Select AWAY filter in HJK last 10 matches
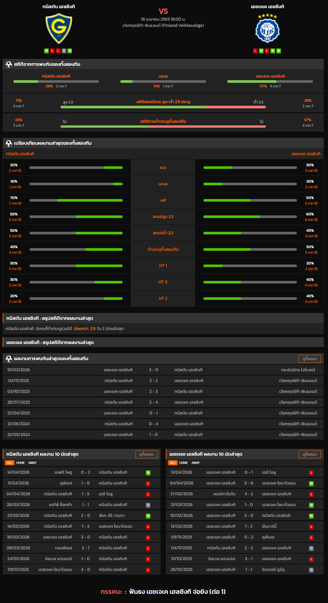Image resolution: width=328 pixels, height=603 pixels. tap(196, 463)
